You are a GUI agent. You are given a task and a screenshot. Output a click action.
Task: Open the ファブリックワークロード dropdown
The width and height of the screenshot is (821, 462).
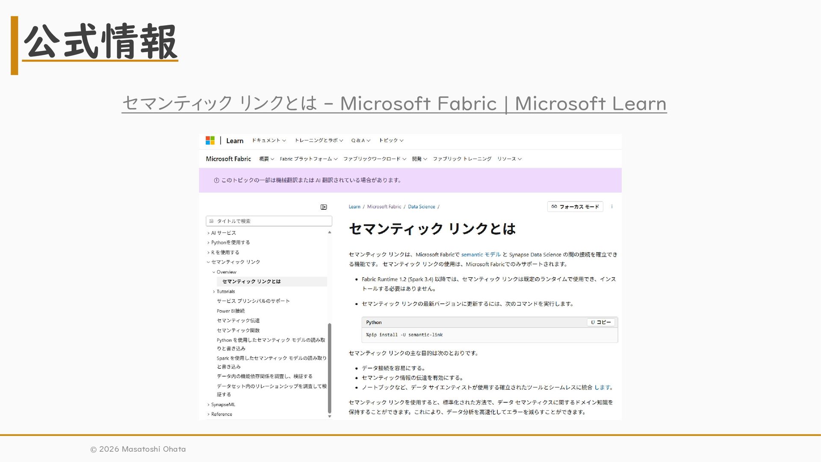click(374, 159)
